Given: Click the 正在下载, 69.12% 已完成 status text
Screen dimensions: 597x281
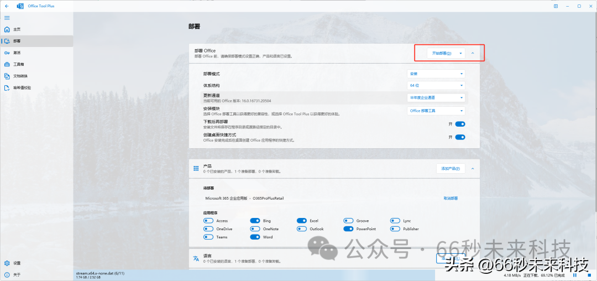Looking at the screenshot, I should [x=544, y=275].
